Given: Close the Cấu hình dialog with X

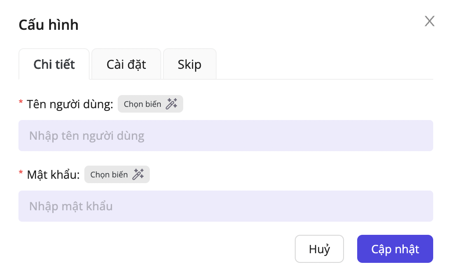Looking at the screenshot, I should tap(429, 21).
